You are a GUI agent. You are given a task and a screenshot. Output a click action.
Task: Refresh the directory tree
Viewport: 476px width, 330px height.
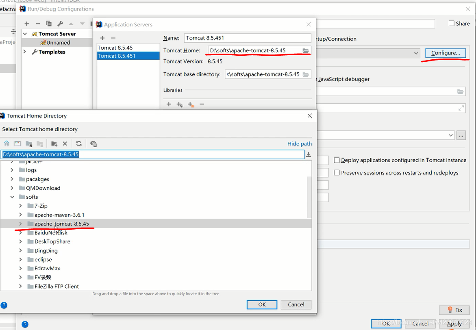79,143
